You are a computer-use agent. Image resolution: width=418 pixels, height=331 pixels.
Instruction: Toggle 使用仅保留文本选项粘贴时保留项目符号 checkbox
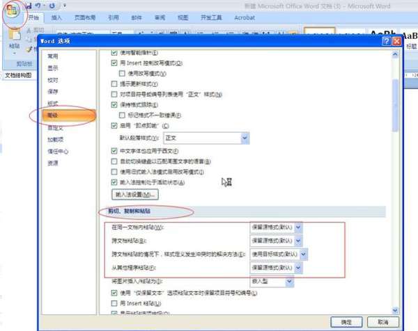pyautogui.click(x=114, y=293)
